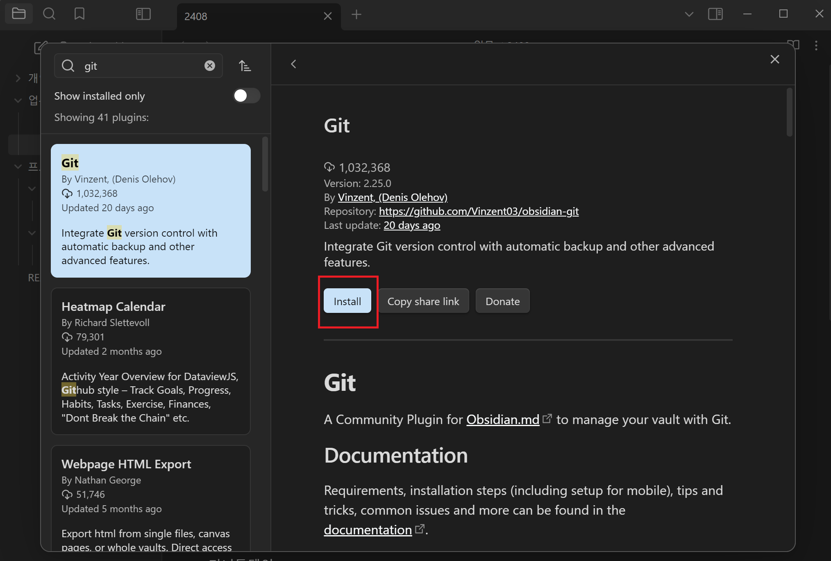
Task: Open the file explorer folder icon
Action: (19, 14)
